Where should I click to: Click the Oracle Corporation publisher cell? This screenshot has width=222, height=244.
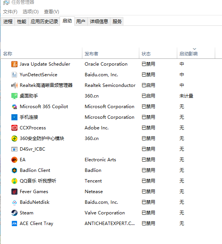tap(106, 64)
